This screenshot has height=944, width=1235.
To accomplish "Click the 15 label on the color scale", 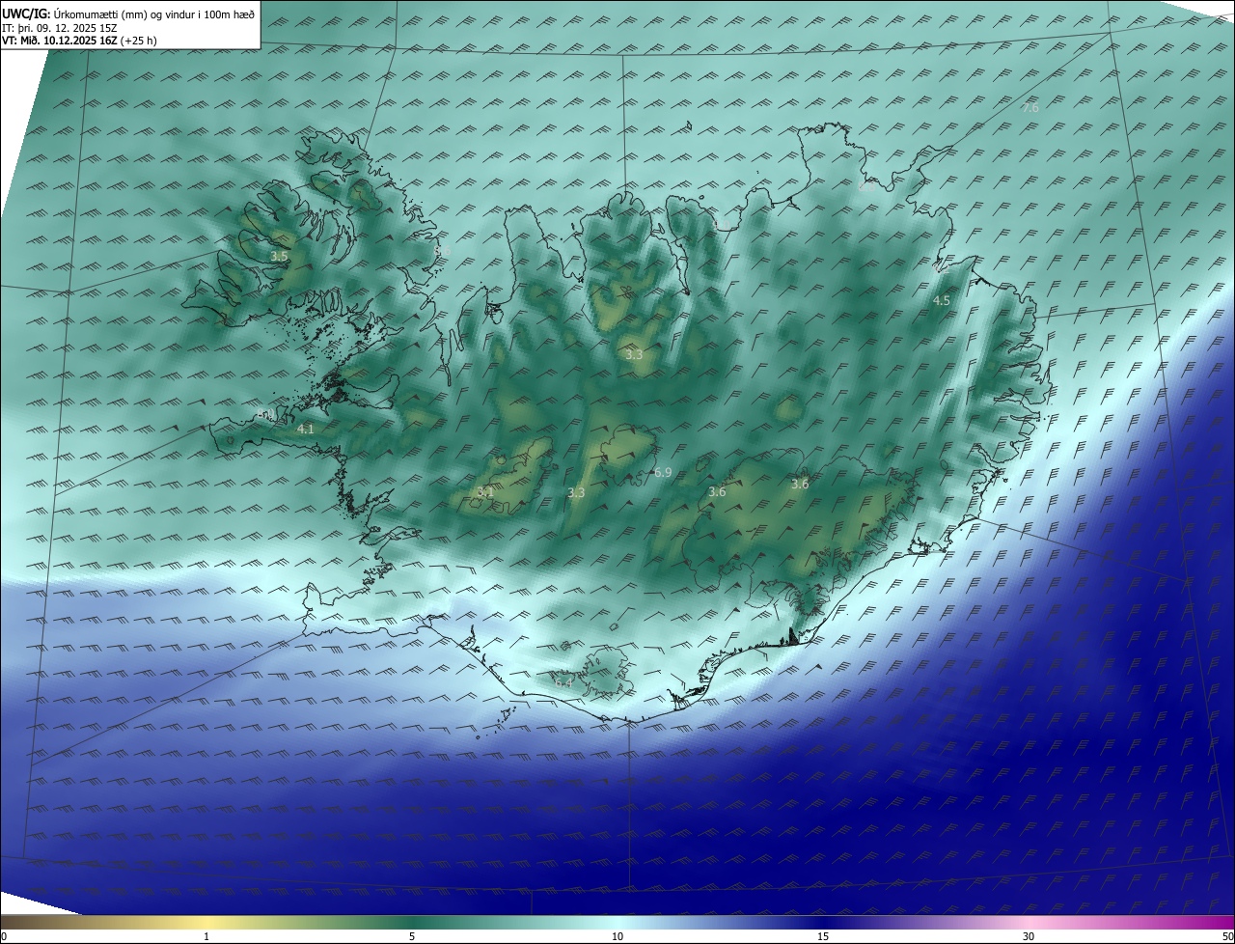I will pos(823,936).
